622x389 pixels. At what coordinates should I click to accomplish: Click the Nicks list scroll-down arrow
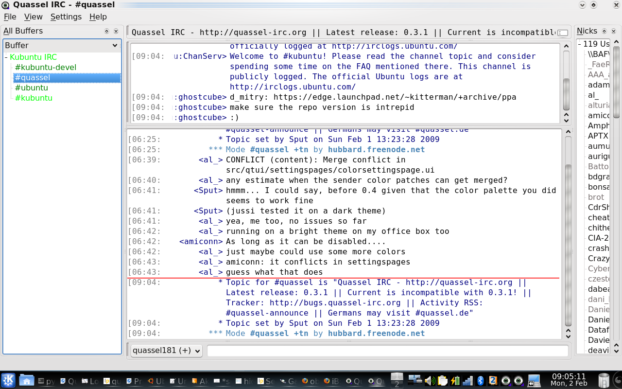616,350
